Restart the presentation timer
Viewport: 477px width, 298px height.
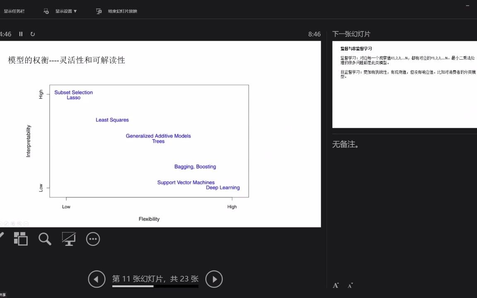(33, 34)
